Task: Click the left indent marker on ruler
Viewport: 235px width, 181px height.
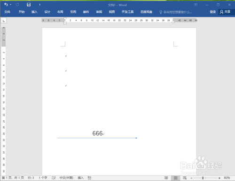Action: pos(65,23)
